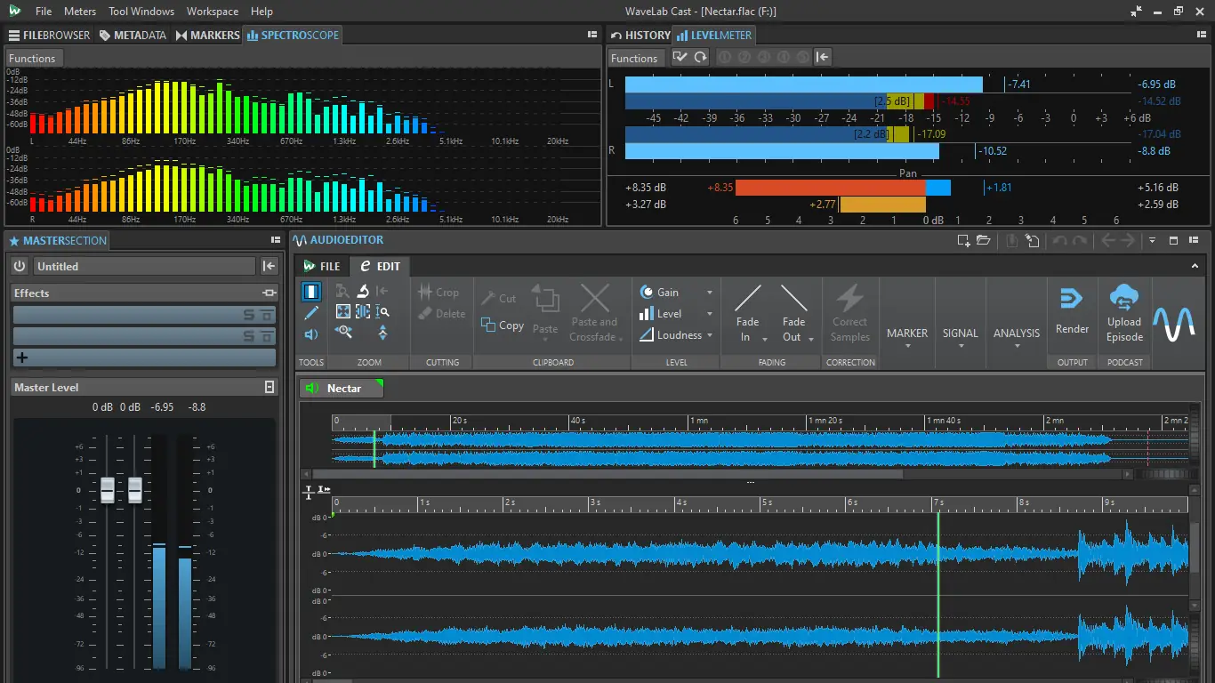
Task: Click the left Master Level fader handle
Action: (x=108, y=490)
